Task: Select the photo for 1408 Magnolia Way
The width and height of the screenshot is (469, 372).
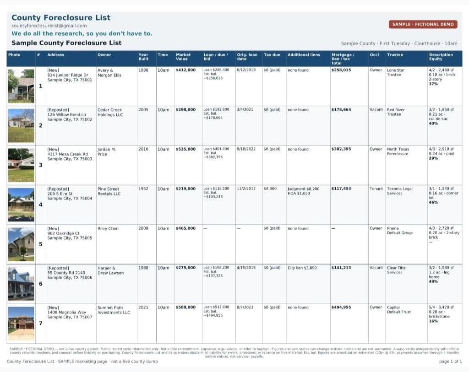Action: point(21,323)
